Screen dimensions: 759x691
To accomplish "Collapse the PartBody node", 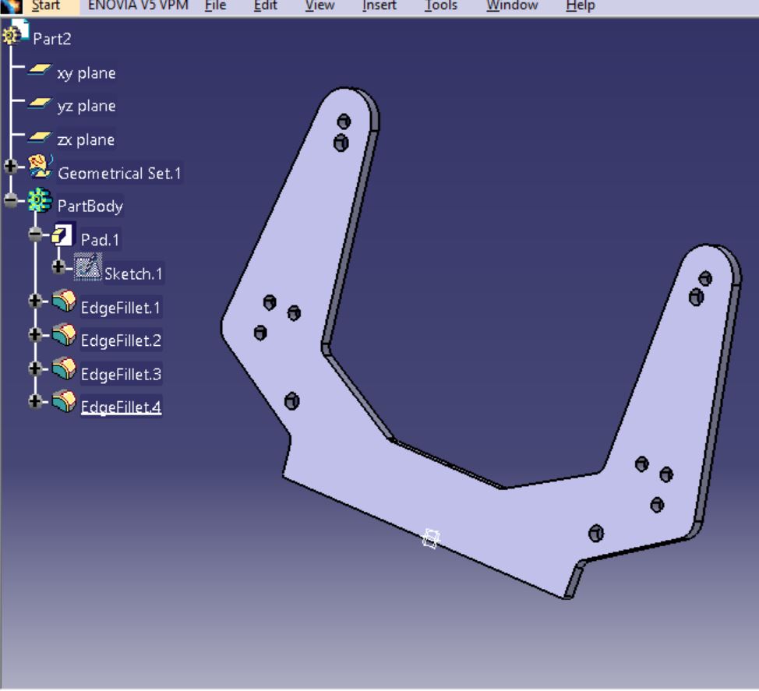I will point(11,200).
